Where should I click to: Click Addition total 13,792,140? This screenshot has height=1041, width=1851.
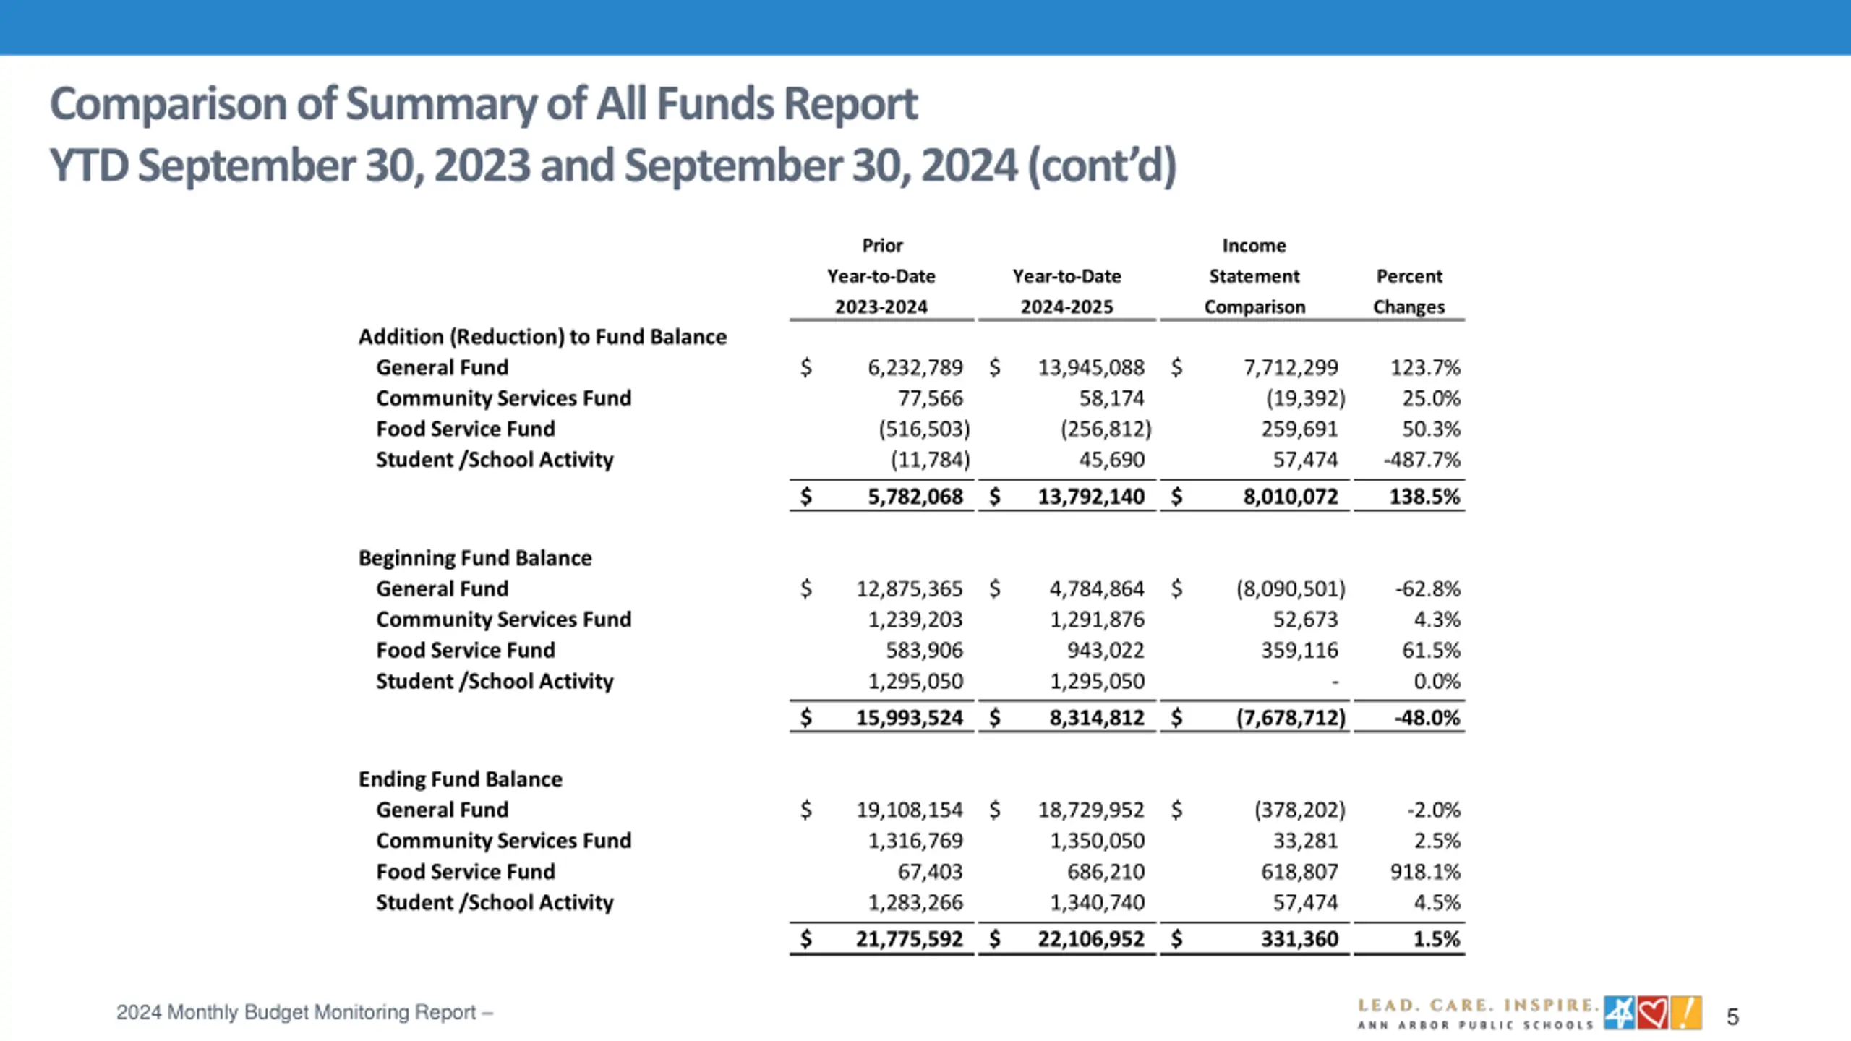click(1091, 497)
